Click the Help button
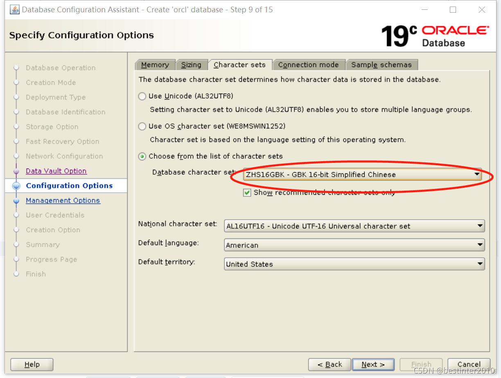This screenshot has width=501, height=378. (32, 364)
